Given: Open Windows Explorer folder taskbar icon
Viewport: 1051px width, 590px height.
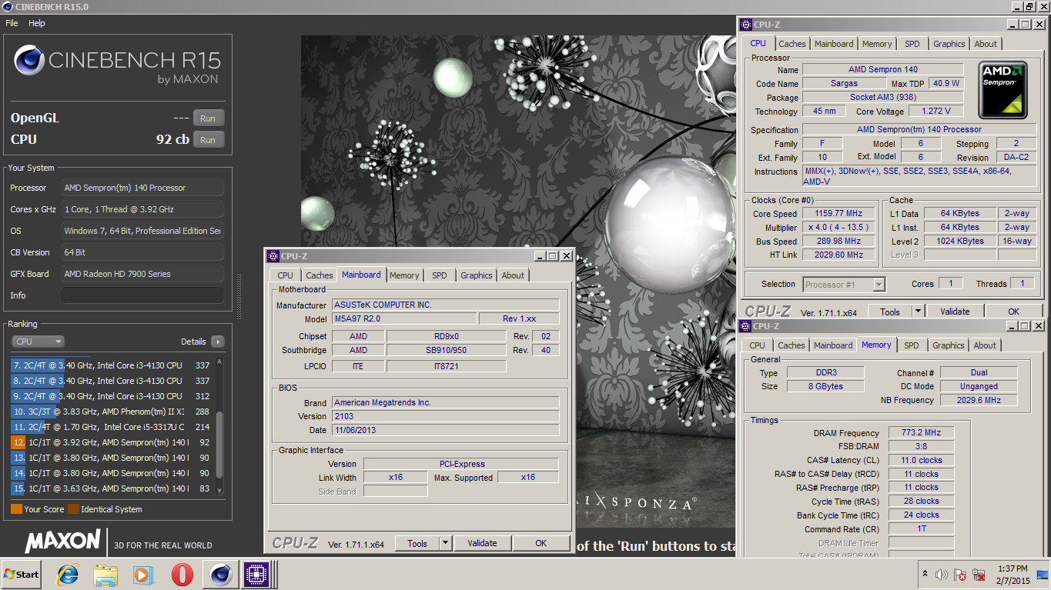Looking at the screenshot, I should (105, 575).
